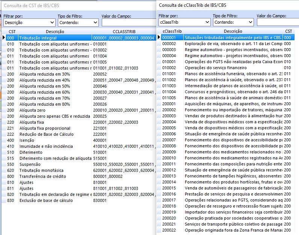Open the left window's Filtrar por Descrição dropdown
The width and height of the screenshot is (299, 235).
pos(29,23)
